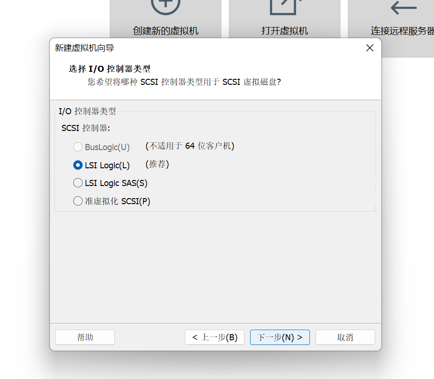The width and height of the screenshot is (434, 379).
Task: Click the SCSI 虚拟磁盘 question subtitle
Action: 184,82
